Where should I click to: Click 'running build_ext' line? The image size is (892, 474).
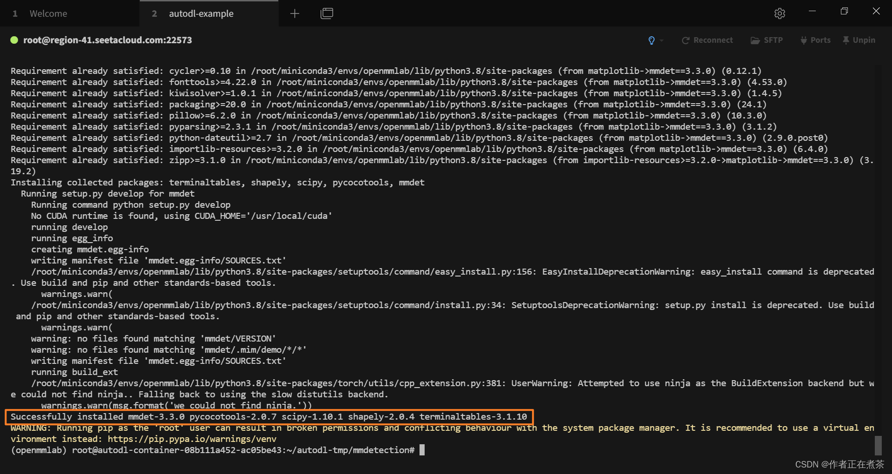74,372
